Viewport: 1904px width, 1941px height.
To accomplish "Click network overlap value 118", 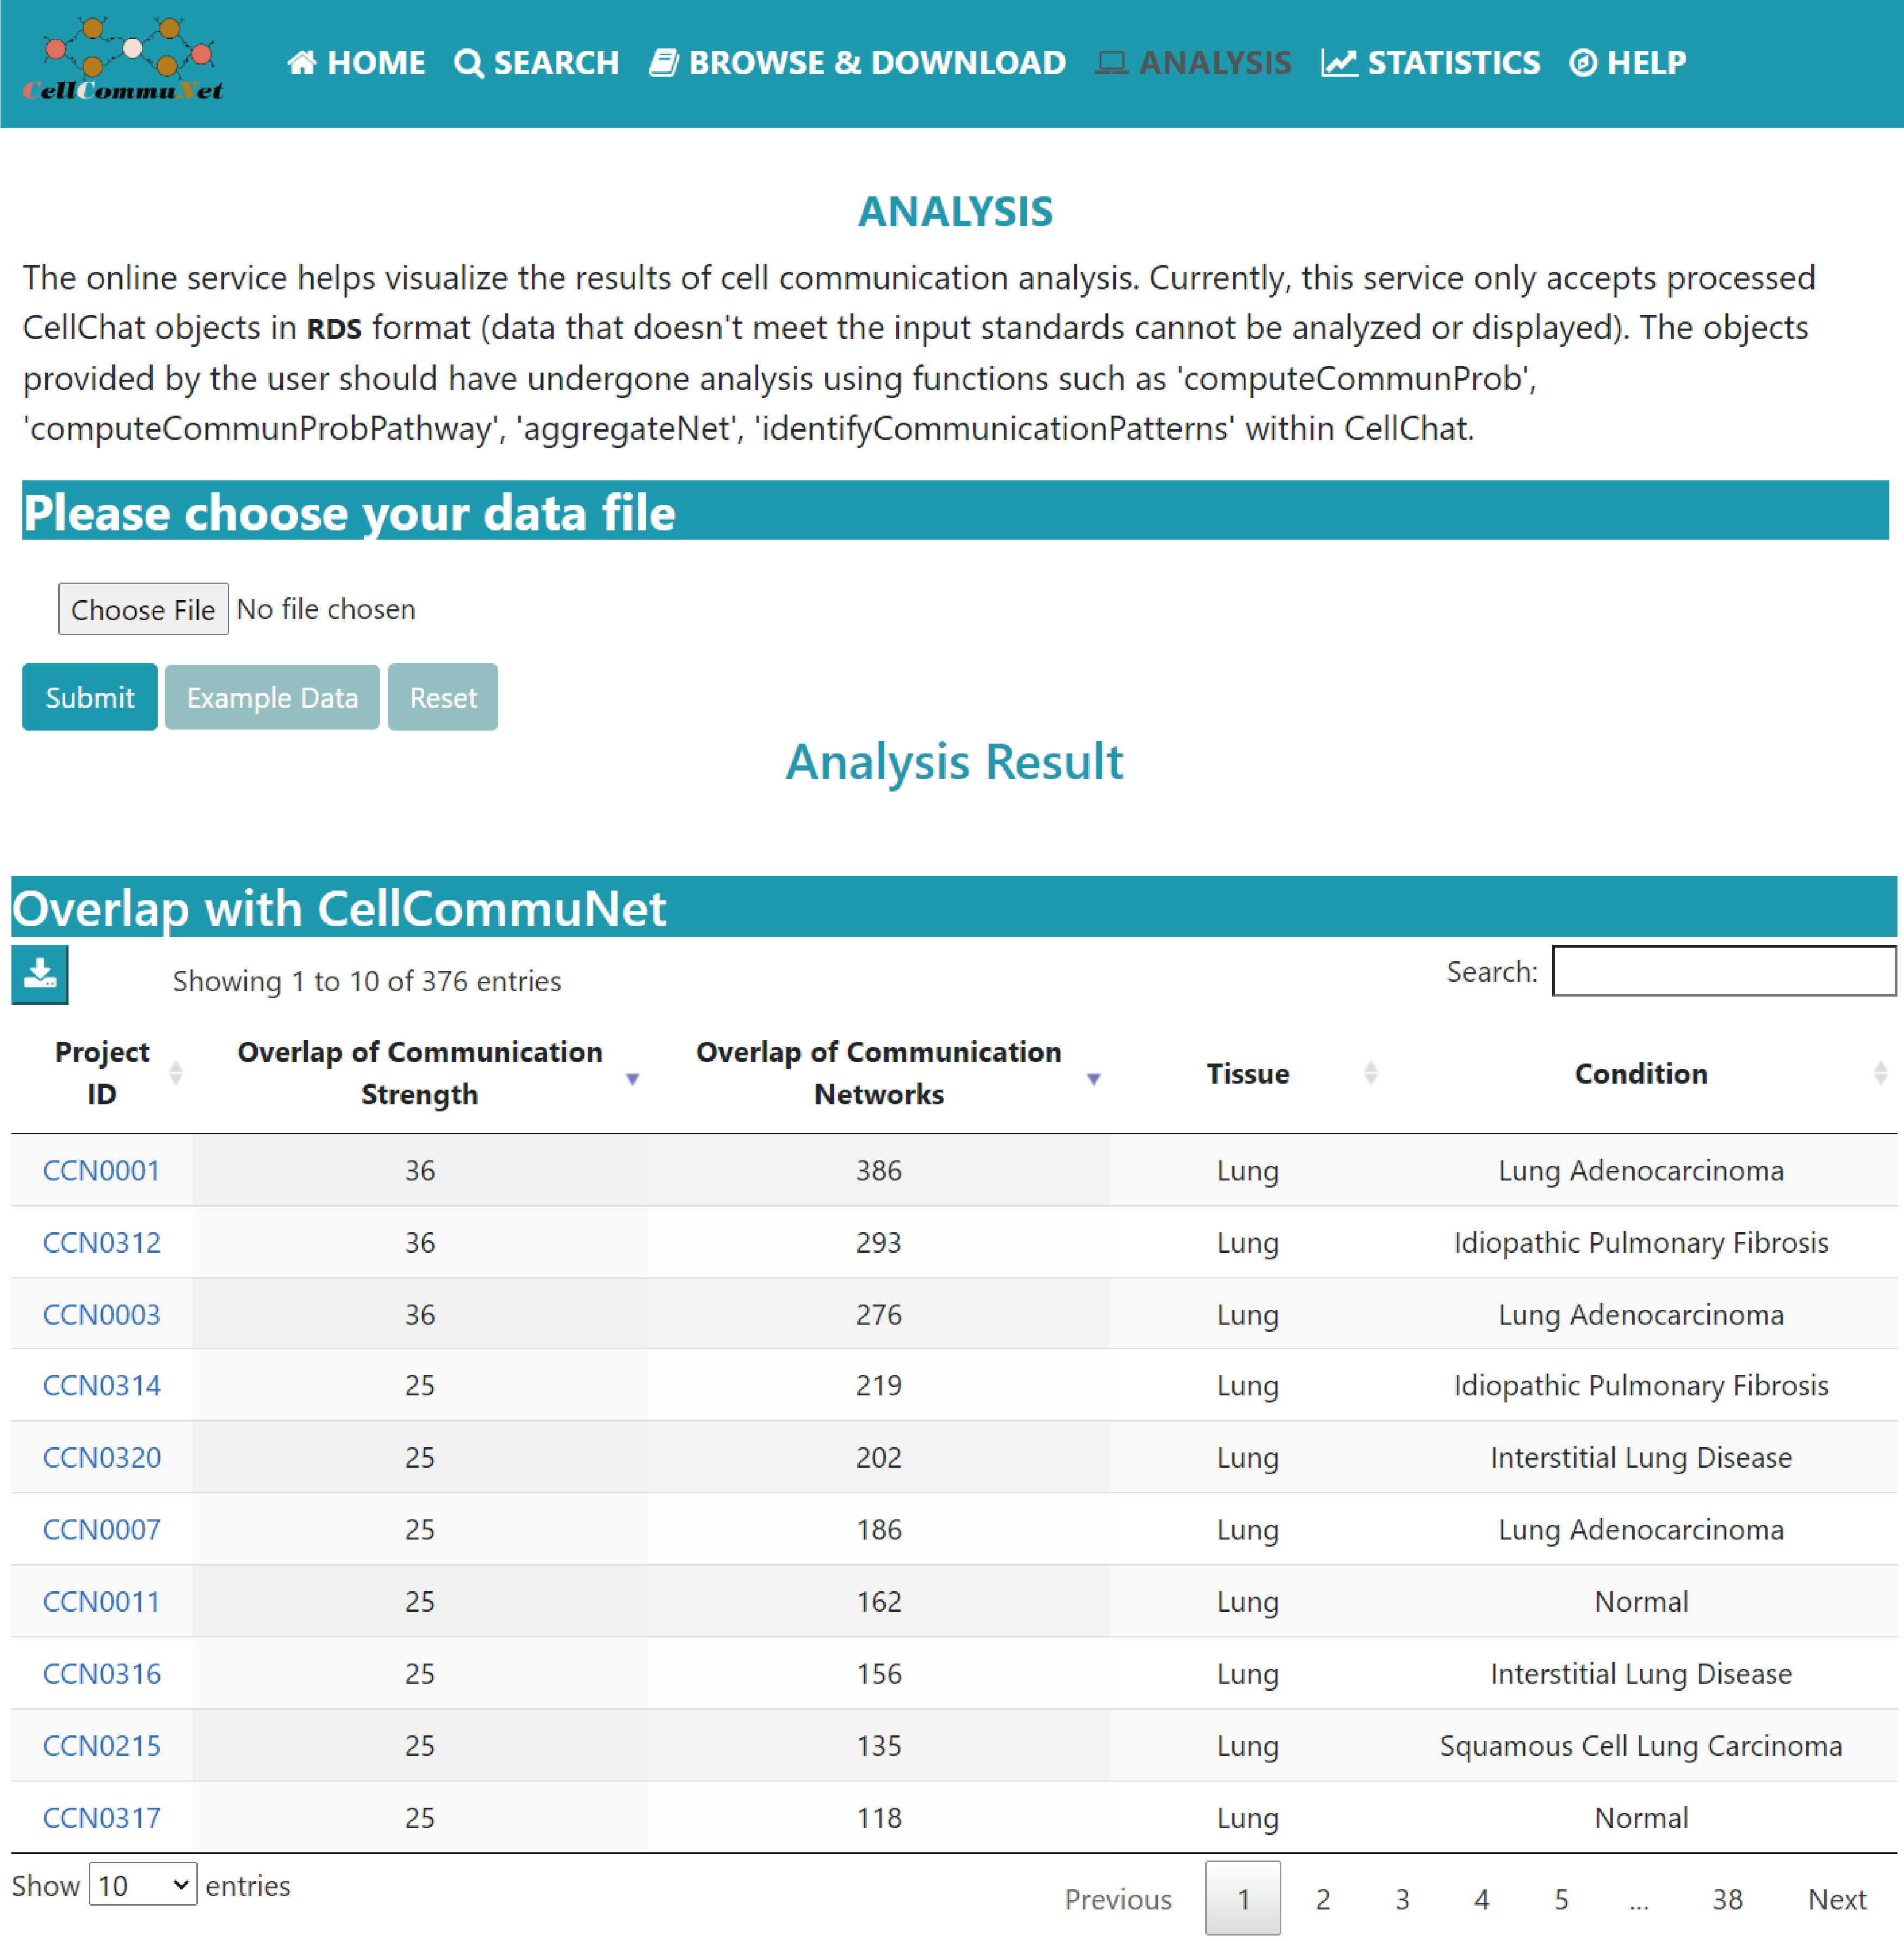I will 879,1818.
